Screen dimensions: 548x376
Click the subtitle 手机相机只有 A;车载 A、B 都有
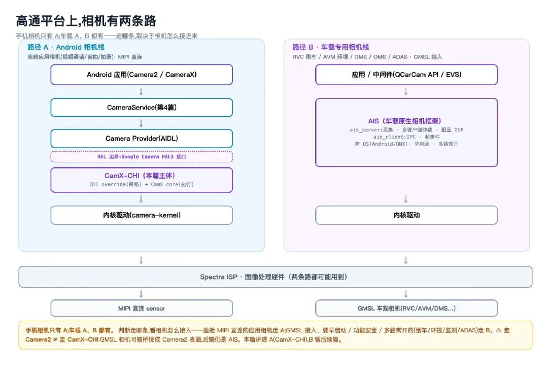[x=107, y=36]
